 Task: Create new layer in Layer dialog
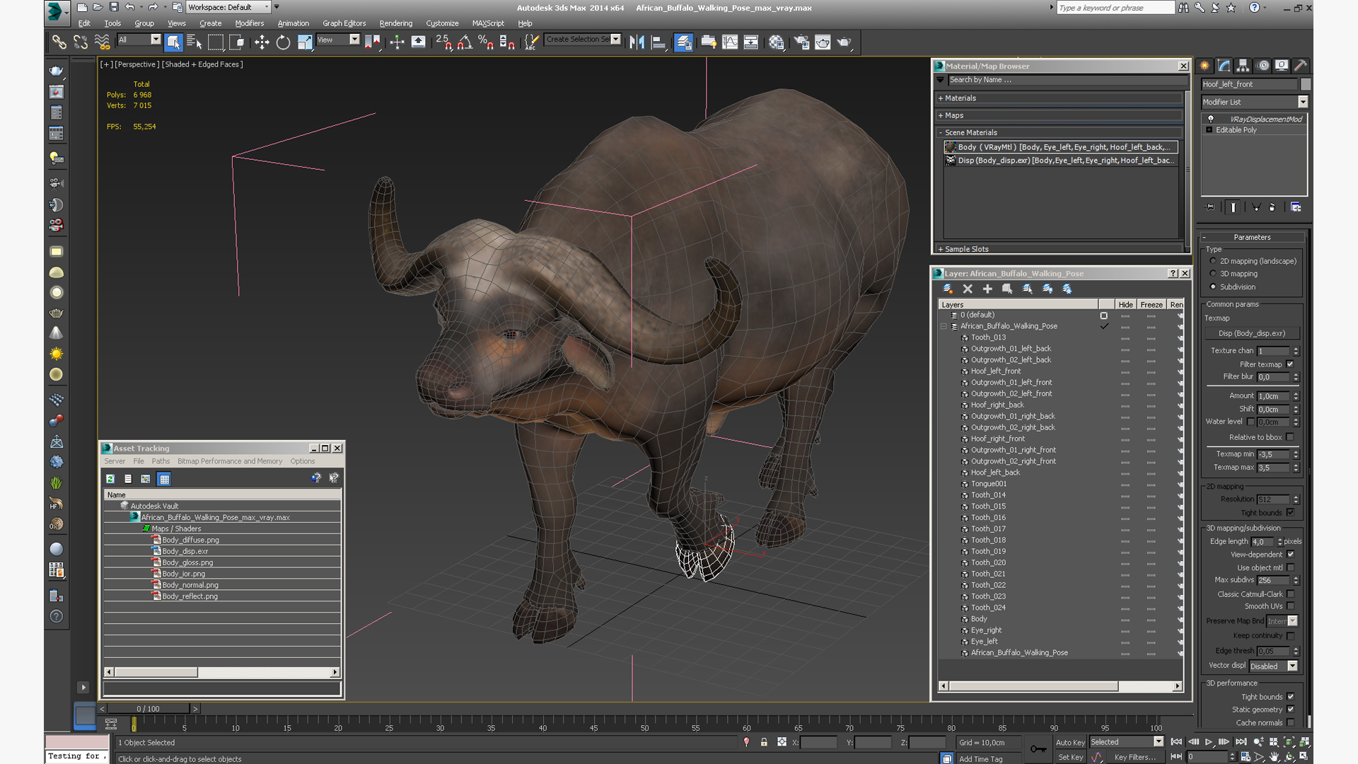pyautogui.click(x=948, y=289)
